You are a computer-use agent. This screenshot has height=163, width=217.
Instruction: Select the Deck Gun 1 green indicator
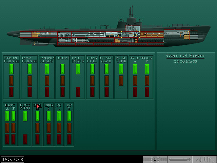click(x=25, y=116)
